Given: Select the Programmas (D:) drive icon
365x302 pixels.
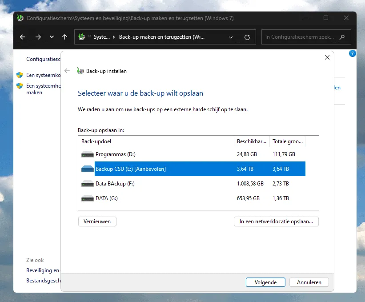Looking at the screenshot, I should tap(88, 154).
